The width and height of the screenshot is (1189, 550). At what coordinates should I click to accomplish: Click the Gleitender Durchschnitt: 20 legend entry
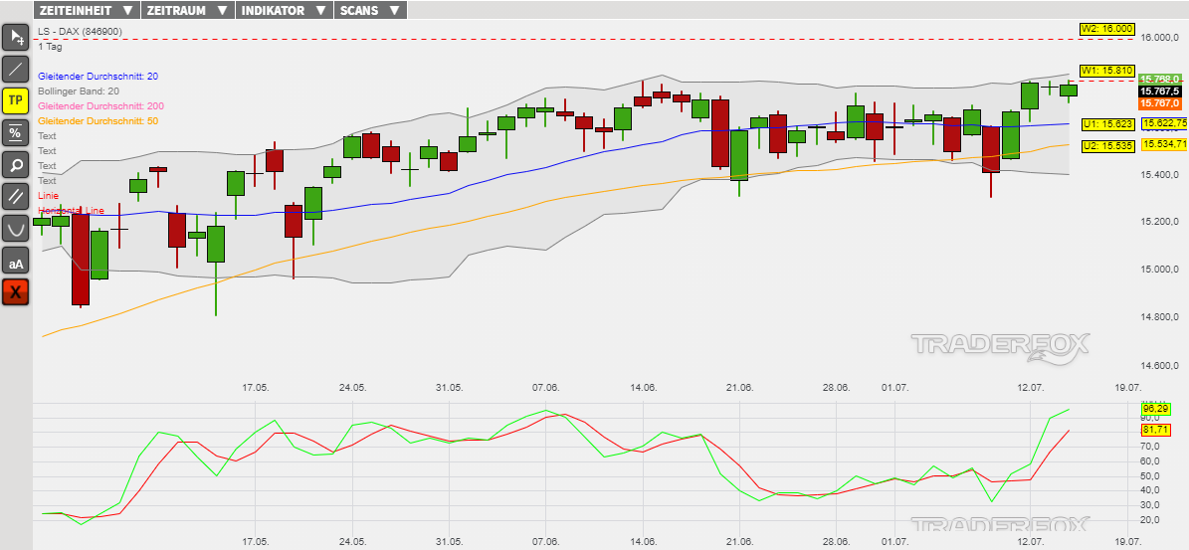point(98,77)
